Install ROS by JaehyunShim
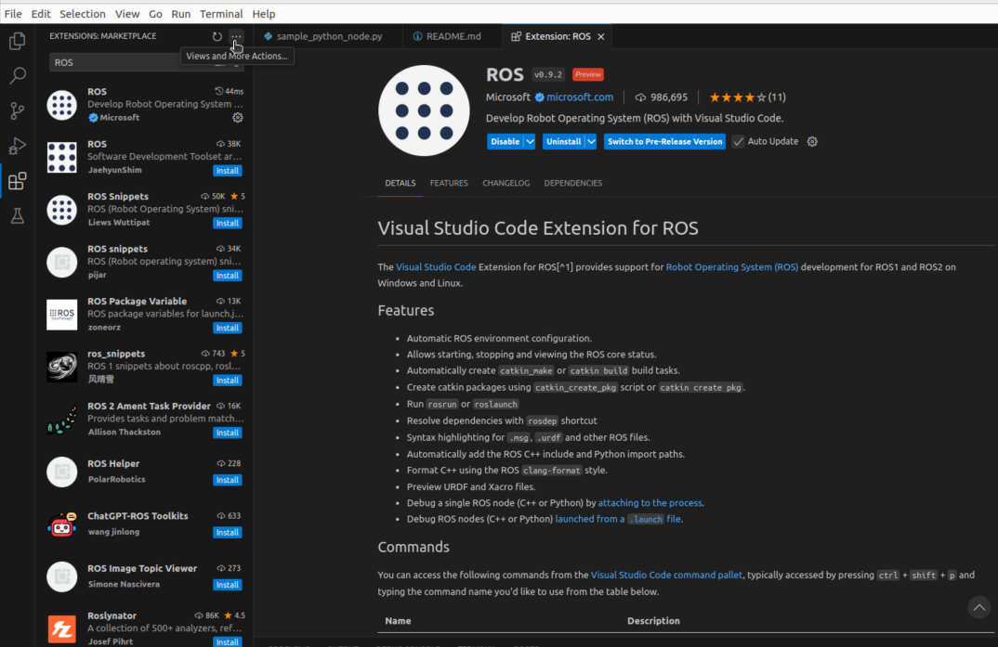The height and width of the screenshot is (647, 998). coord(228,170)
